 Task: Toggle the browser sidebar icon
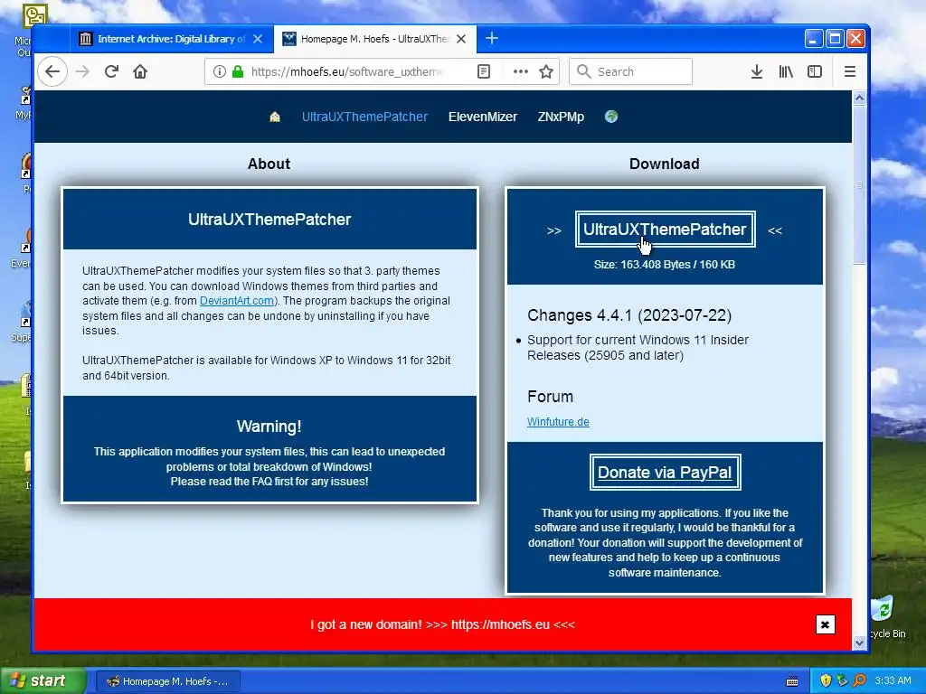click(x=815, y=72)
